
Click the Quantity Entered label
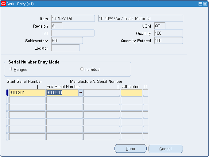(136, 41)
